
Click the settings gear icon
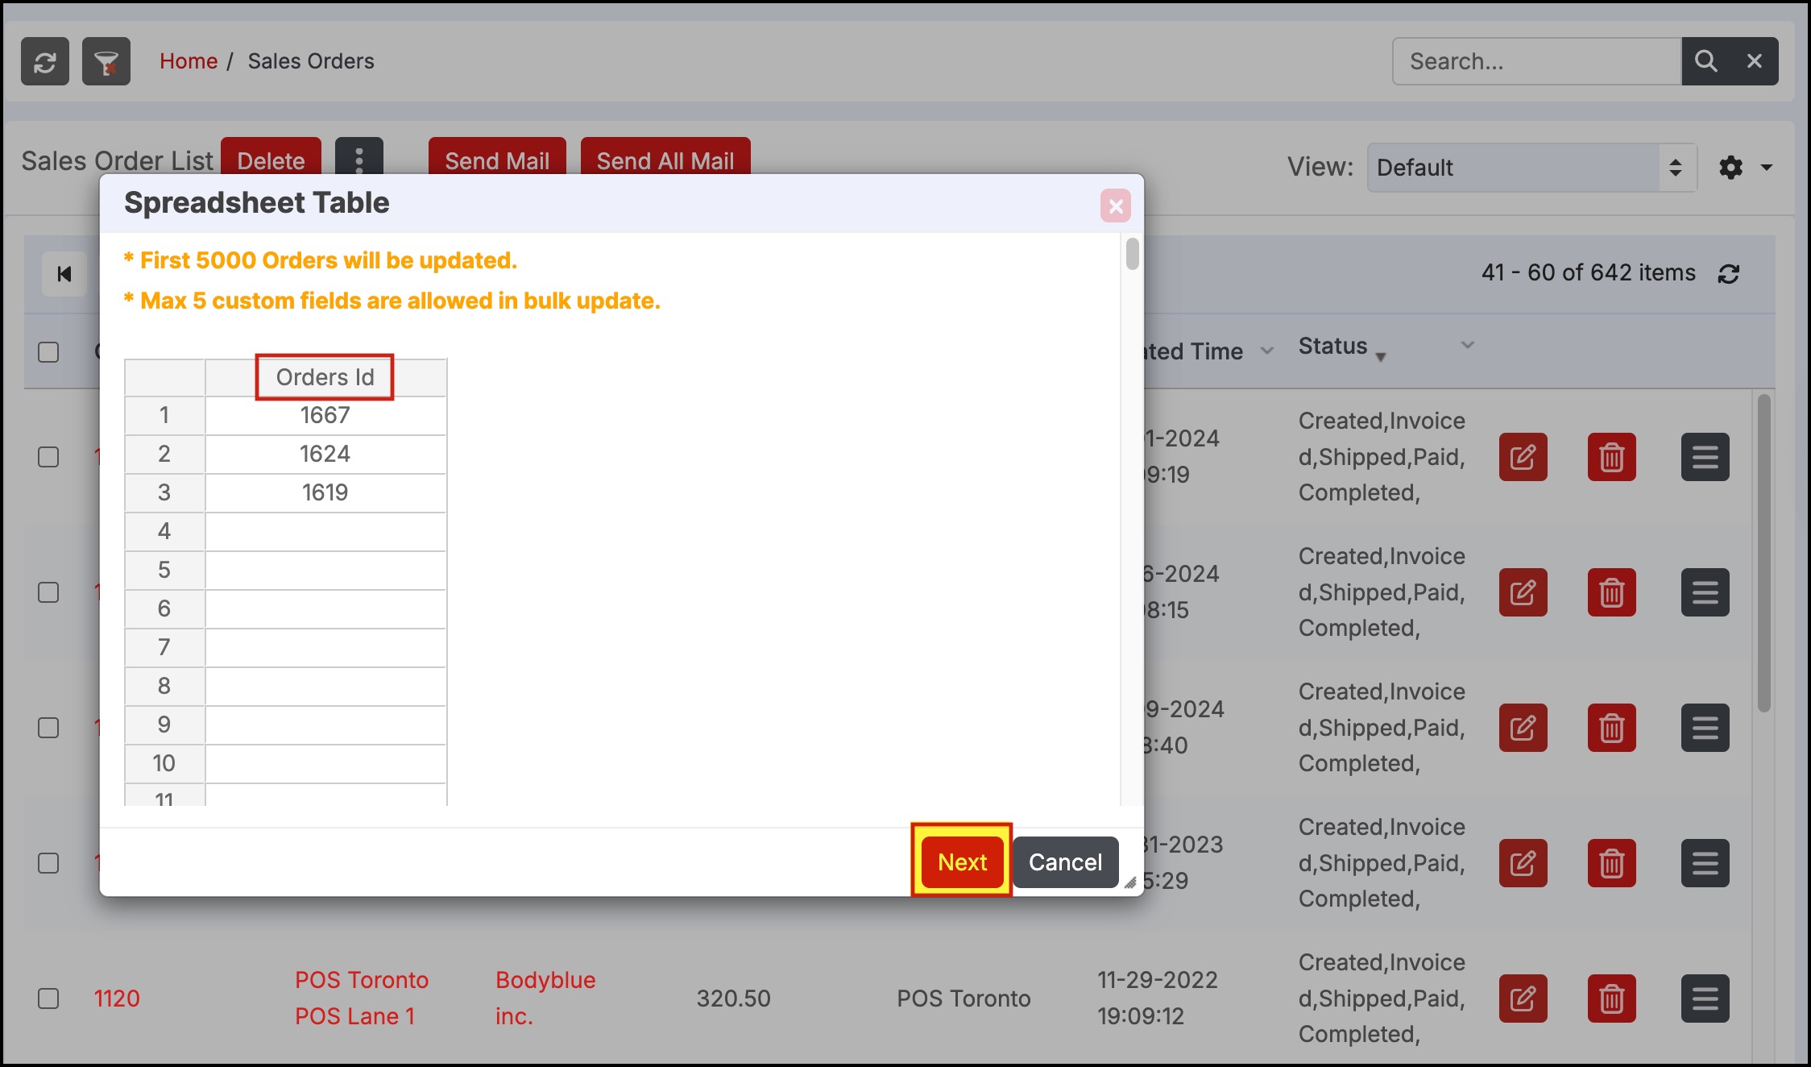pos(1730,168)
